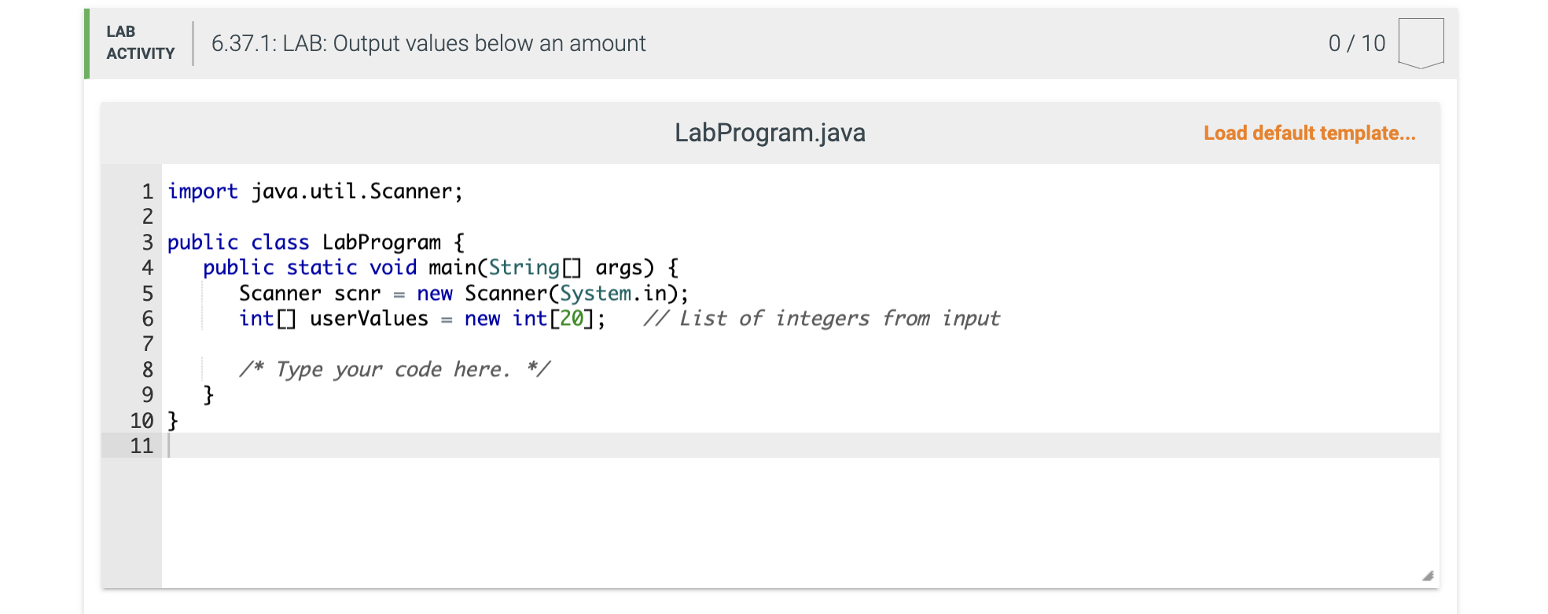Click the Load default template link
Screen dimensions: 1548x614
pyautogui.click(x=1309, y=133)
